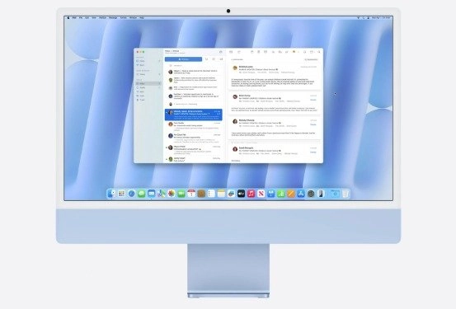
Task: Open Maps from the Dock
Action: click(x=162, y=194)
